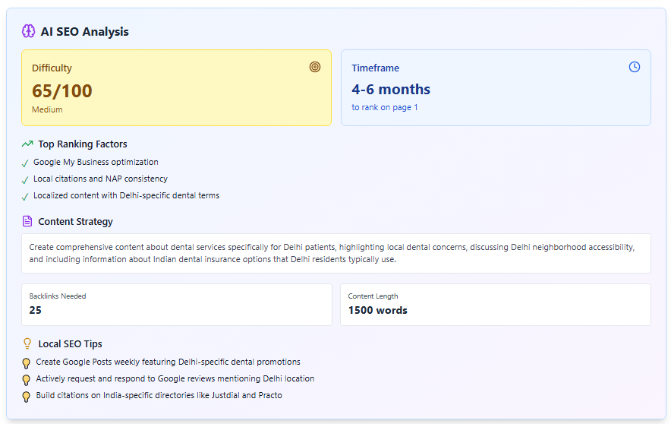Click 'Google My Business optimization' factor
The image size is (671, 424).
click(96, 162)
